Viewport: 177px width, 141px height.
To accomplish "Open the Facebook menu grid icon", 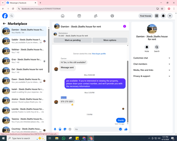I will (156, 16).
